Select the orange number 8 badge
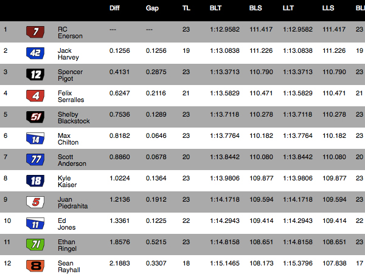Screen dimensions: 365x277 [x=35, y=266]
